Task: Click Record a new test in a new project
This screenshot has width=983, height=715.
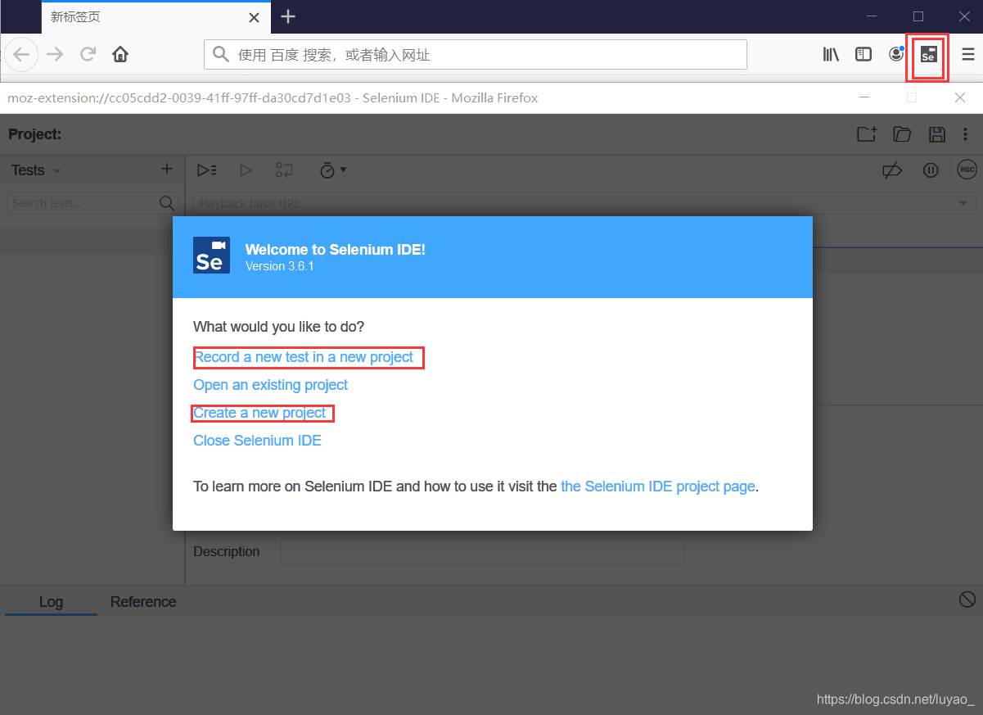Action: point(304,357)
